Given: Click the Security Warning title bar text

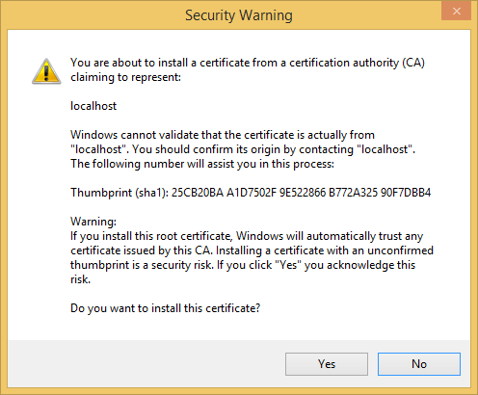Looking at the screenshot, I should pos(239,15).
